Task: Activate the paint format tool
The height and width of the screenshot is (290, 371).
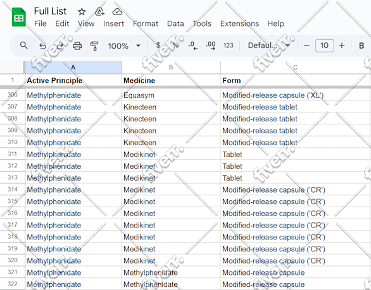Action: (94, 45)
